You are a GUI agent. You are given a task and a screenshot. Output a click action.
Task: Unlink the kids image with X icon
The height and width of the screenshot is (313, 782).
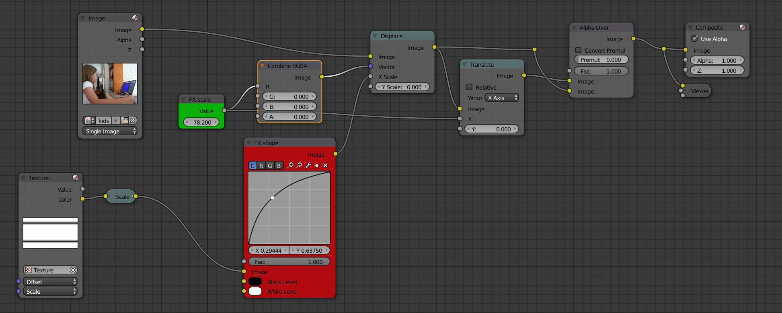pyautogui.click(x=133, y=121)
